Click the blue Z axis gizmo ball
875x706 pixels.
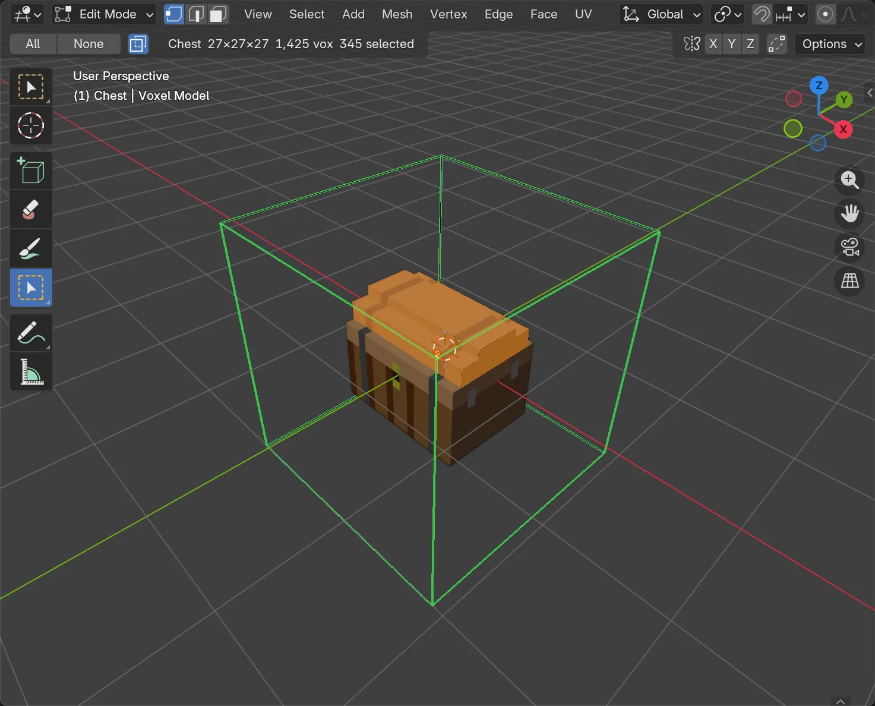819,85
